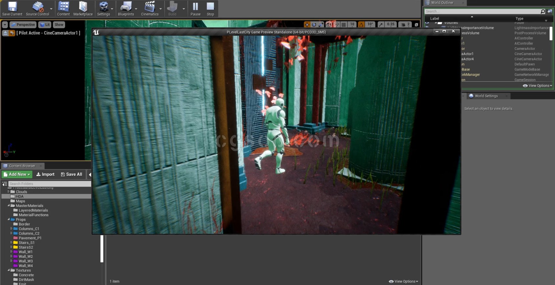Open the rotation snap 10° dropdown
The height and width of the screenshot is (285, 555).
(x=370, y=25)
